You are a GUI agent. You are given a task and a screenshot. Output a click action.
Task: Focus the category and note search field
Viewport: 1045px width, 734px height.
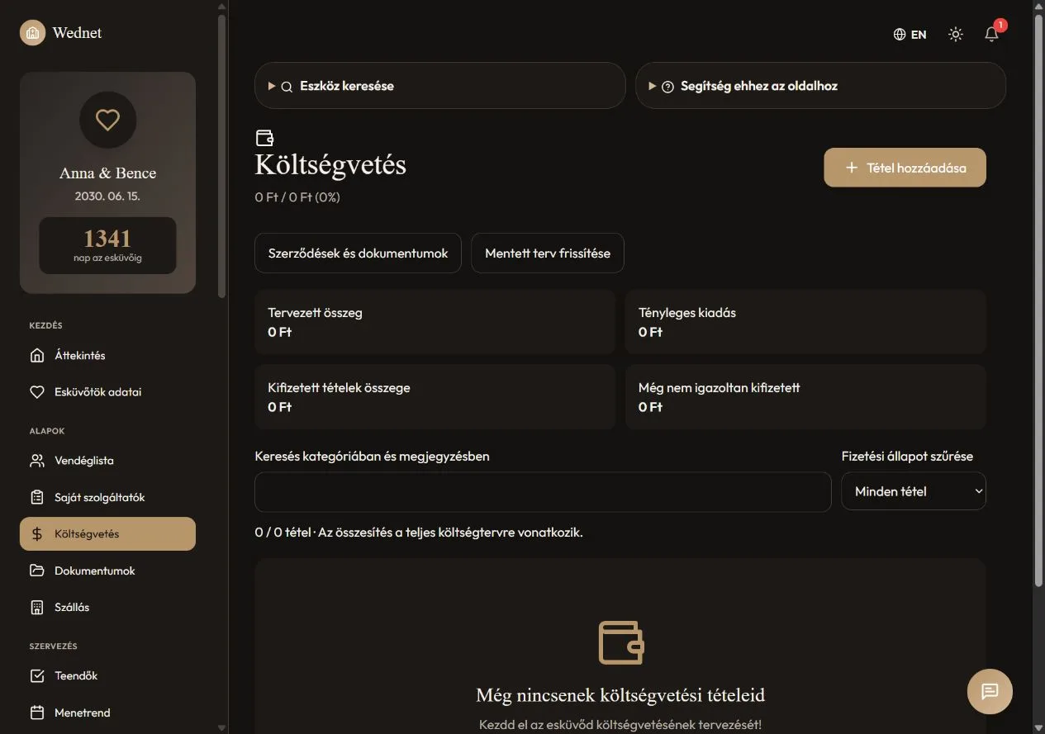[543, 492]
